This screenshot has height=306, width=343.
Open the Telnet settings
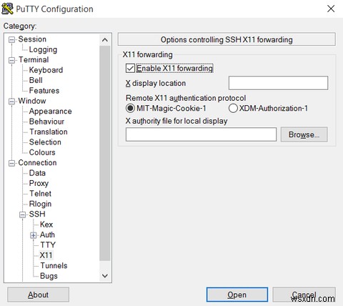pos(40,194)
